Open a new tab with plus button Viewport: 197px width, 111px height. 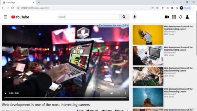[x=39, y=2]
